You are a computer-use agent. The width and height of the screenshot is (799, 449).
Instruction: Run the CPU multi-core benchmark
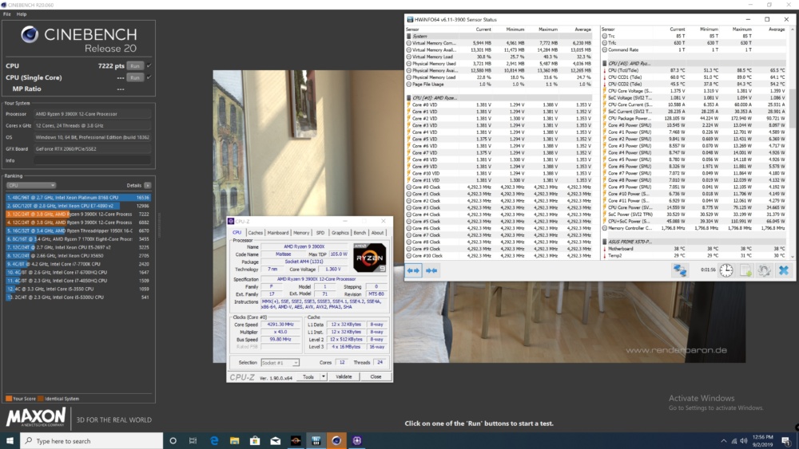click(134, 65)
